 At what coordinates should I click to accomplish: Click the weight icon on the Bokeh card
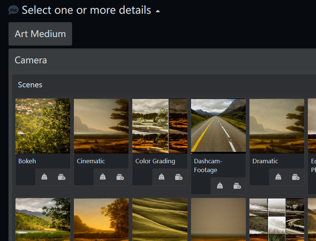coord(44,177)
